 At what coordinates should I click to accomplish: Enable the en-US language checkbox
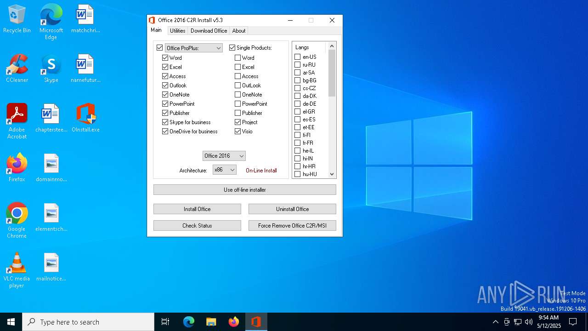click(x=298, y=57)
